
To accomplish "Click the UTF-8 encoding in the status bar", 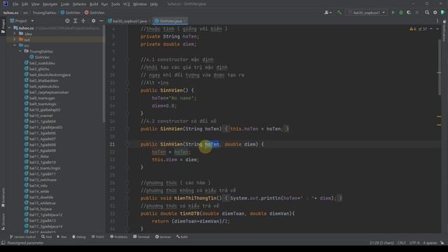I will click(x=414, y=243).
